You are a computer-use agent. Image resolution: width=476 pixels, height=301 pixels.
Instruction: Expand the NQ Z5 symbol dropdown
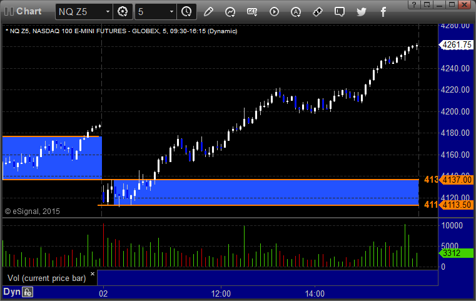108,12
